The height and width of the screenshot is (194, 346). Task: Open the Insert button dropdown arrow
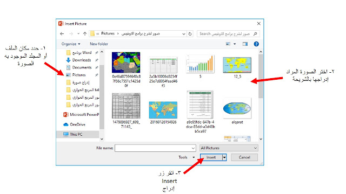pos(224,157)
